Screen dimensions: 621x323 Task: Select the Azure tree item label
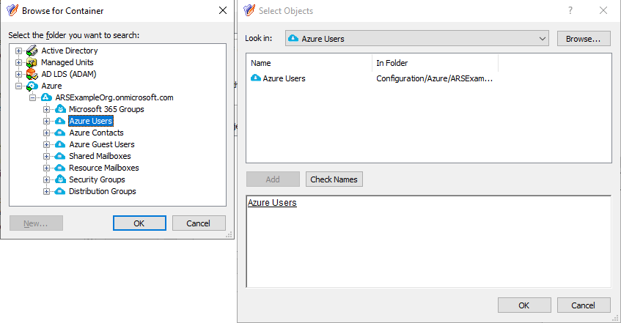pyautogui.click(x=51, y=86)
